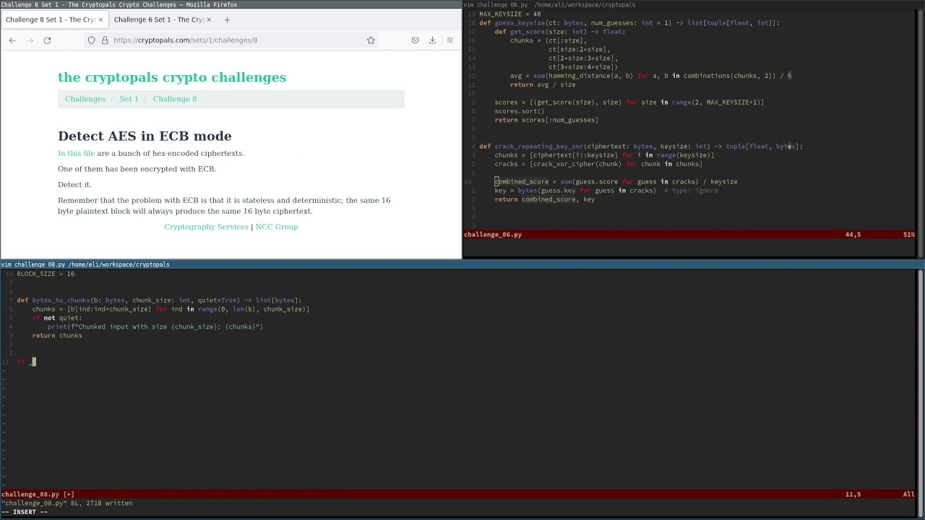Viewport: 925px width, 520px height.
Task: Click 'def guess_keysize' definition line
Action: click(629, 23)
